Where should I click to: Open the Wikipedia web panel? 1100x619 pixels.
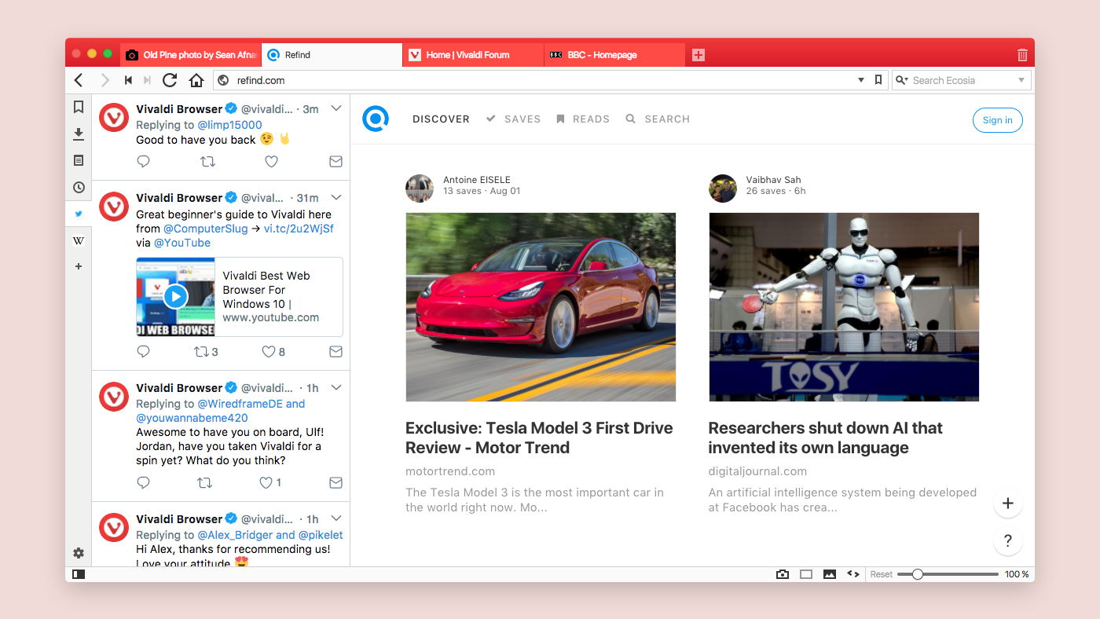tap(79, 240)
